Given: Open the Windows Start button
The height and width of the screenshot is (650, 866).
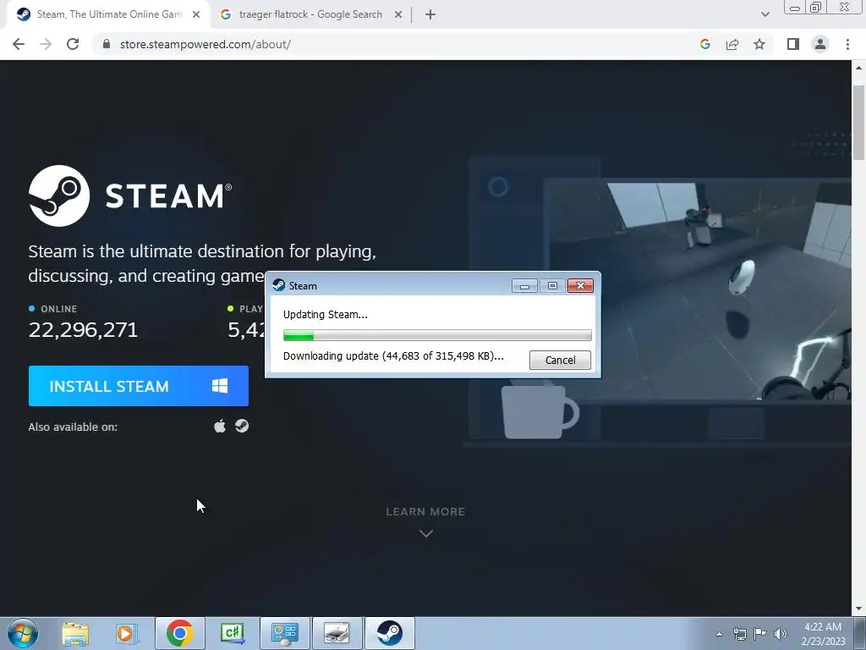Looking at the screenshot, I should [23, 633].
